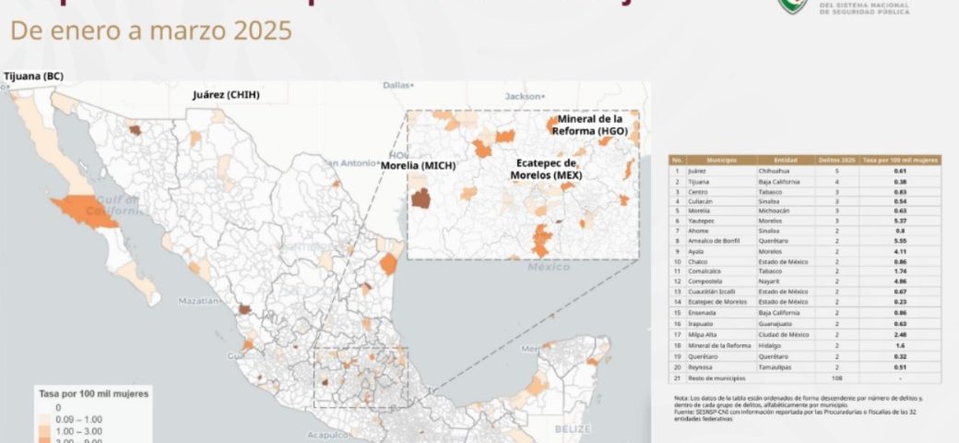Click the 'Nayarit' entity cell
The image size is (959, 443).
pos(785,281)
